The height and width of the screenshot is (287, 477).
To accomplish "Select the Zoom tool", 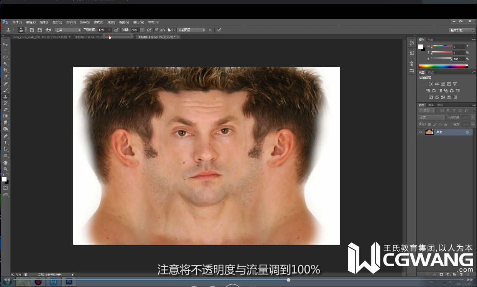I will (5, 169).
